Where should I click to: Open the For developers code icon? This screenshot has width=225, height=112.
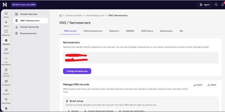click(6, 59)
